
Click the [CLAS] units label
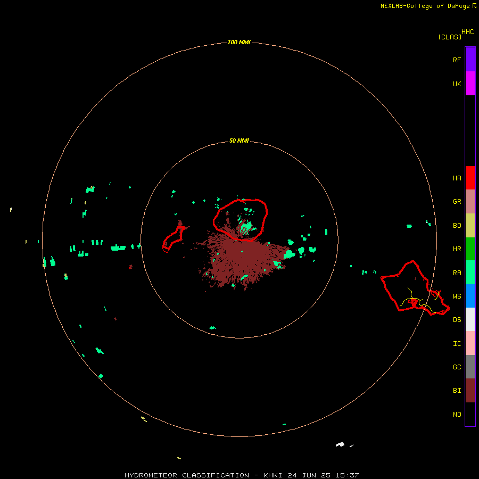tap(450, 37)
